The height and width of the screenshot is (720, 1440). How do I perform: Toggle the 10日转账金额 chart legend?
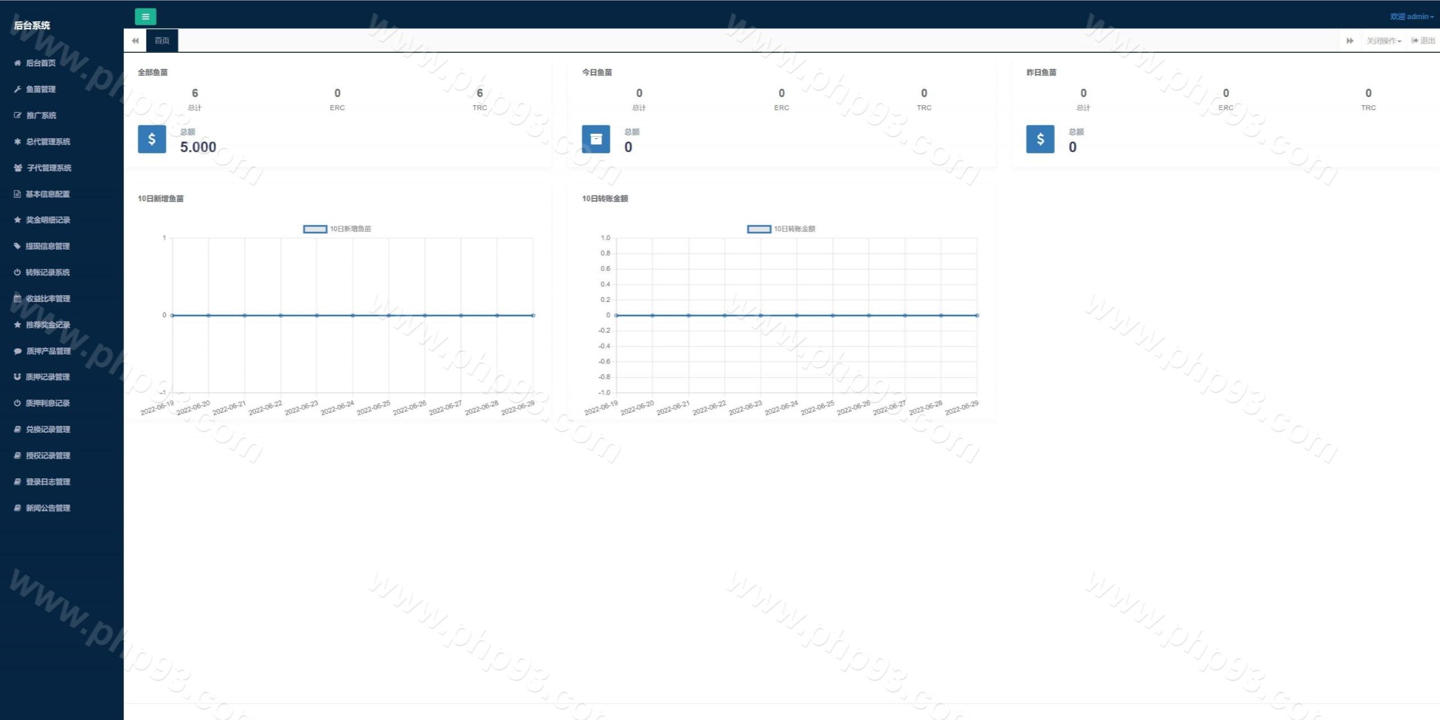tap(781, 229)
